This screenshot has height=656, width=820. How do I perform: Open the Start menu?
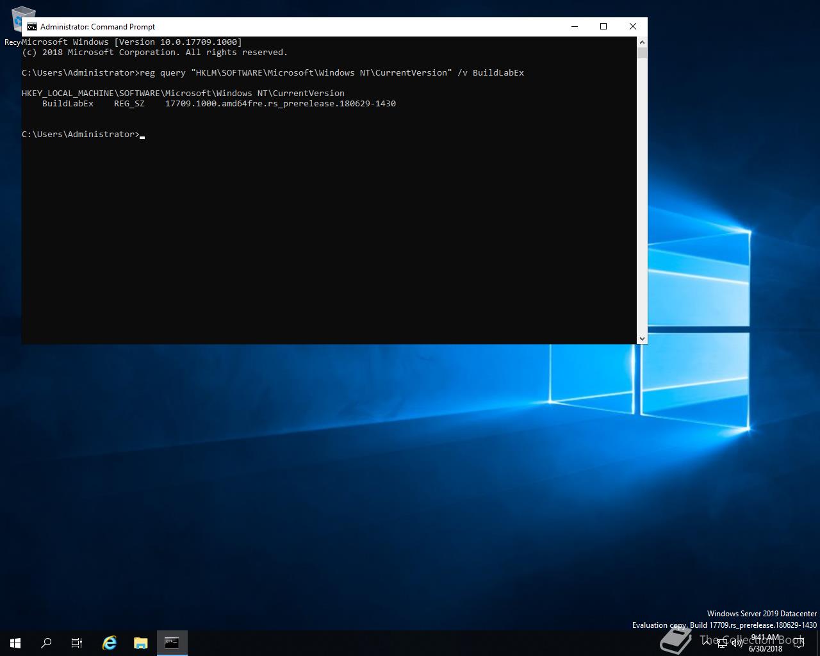coord(15,643)
